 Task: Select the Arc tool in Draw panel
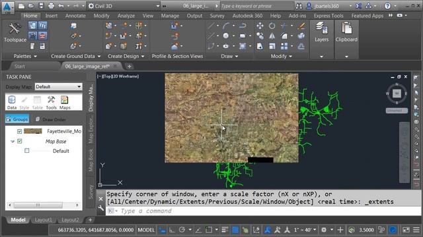pyautogui.click(x=226, y=26)
